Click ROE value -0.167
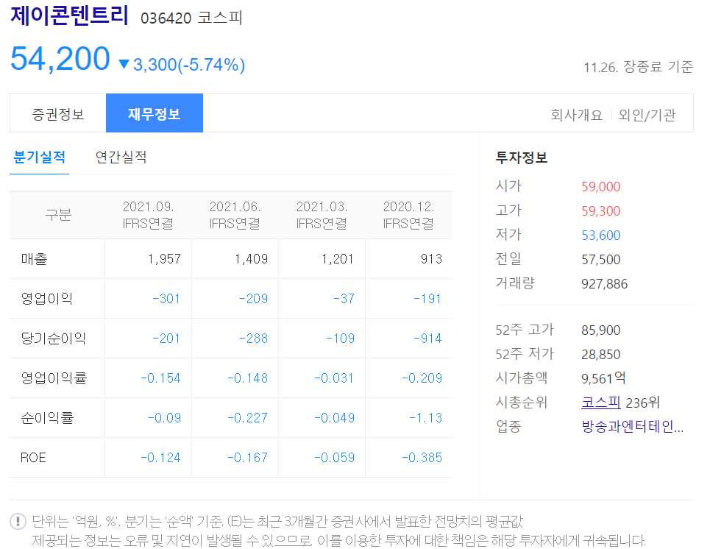Image resolution: width=710 pixels, height=549 pixels. coord(247,458)
